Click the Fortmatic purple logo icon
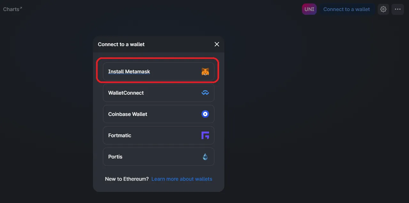Screen dimensions: 409x203 click(x=205, y=135)
